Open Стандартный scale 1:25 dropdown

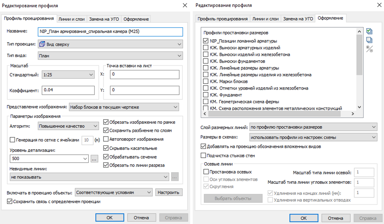[68, 75]
